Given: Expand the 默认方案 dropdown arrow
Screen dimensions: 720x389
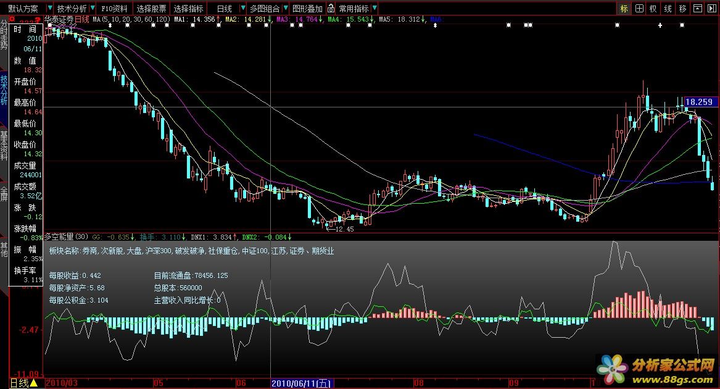Looking at the screenshot, I should coord(49,8).
